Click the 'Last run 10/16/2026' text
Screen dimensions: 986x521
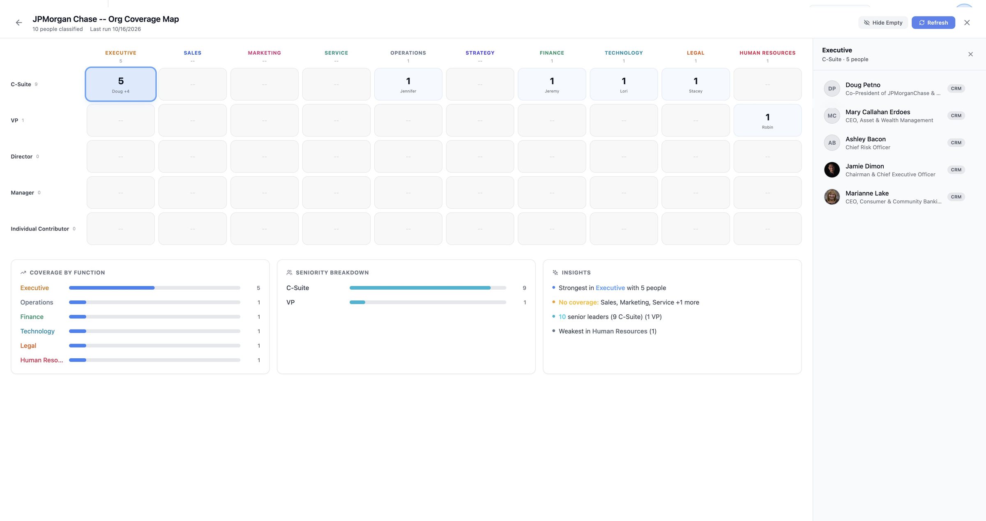pos(115,29)
